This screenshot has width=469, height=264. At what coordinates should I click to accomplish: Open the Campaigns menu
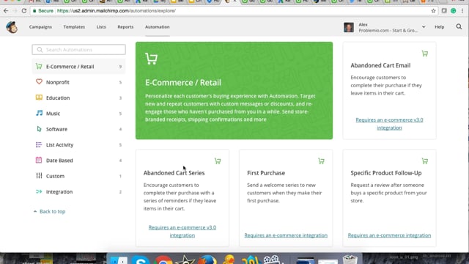click(40, 27)
